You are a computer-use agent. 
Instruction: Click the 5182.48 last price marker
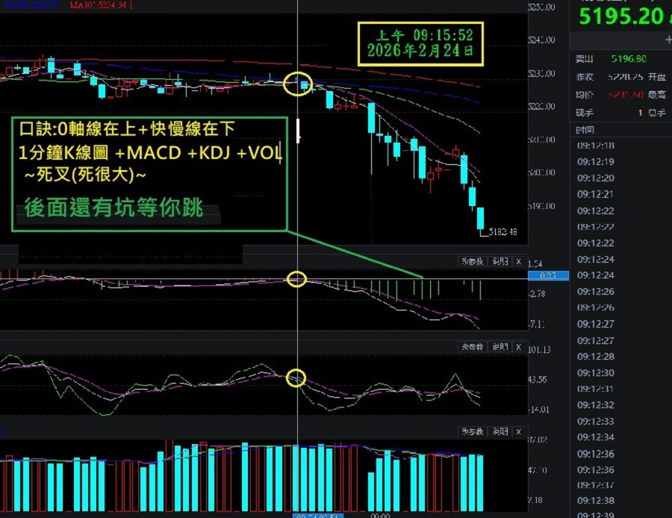(x=503, y=232)
